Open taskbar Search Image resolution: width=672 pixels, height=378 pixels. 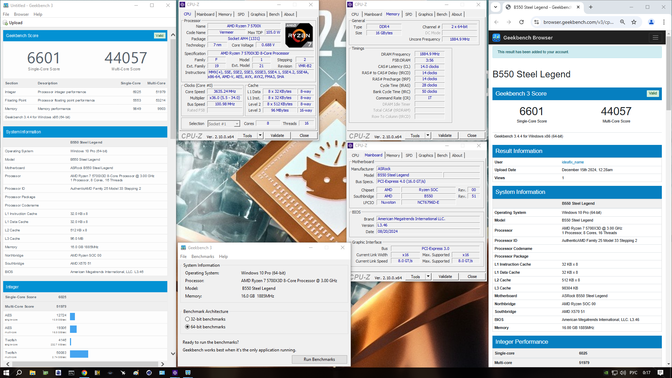19,373
